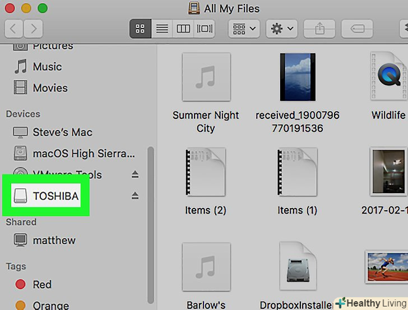Select the Barlow's music file
The width and height of the screenshot is (408, 310).
(x=206, y=267)
